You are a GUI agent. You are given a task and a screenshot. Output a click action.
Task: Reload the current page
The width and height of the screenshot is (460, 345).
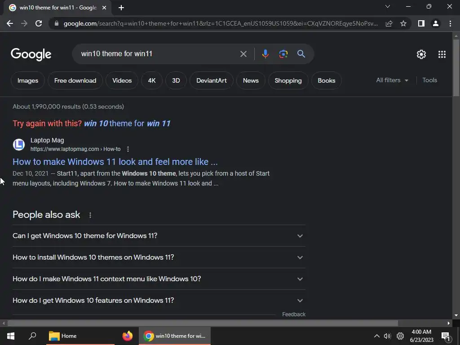tap(39, 23)
